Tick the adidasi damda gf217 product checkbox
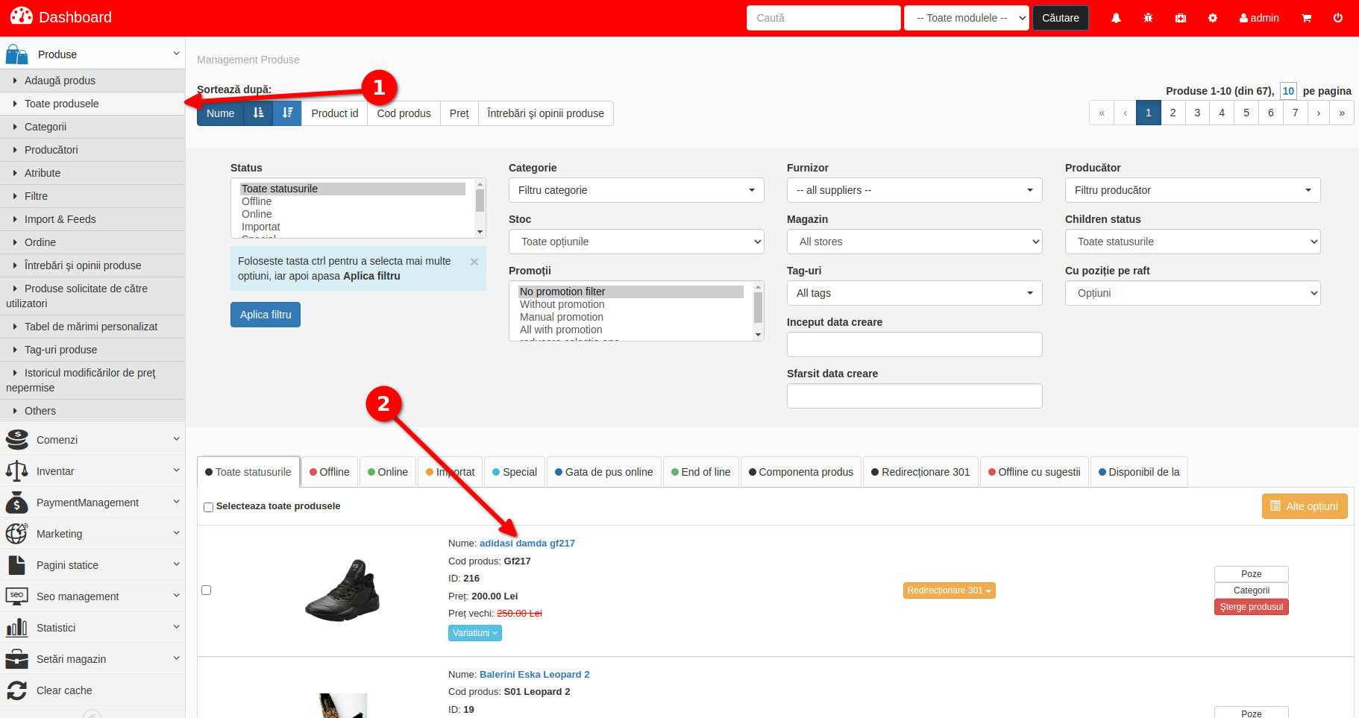This screenshot has width=1359, height=718. point(207,590)
